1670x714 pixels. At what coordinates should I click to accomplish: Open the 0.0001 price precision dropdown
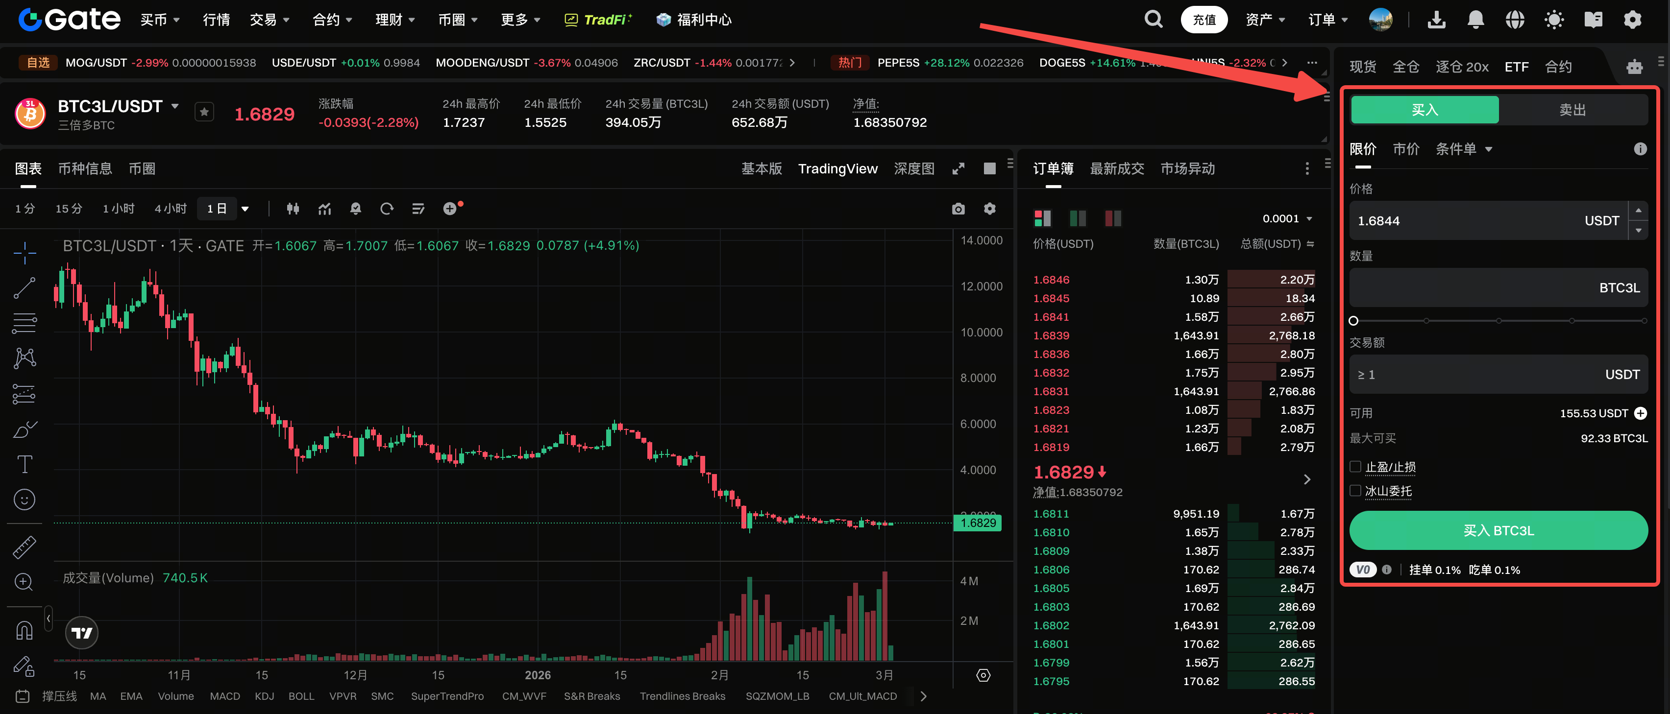tap(1287, 218)
